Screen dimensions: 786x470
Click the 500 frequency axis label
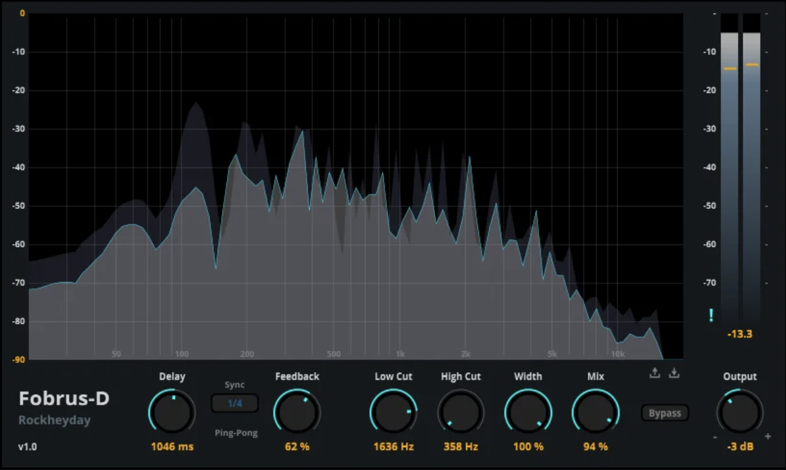pyautogui.click(x=334, y=354)
